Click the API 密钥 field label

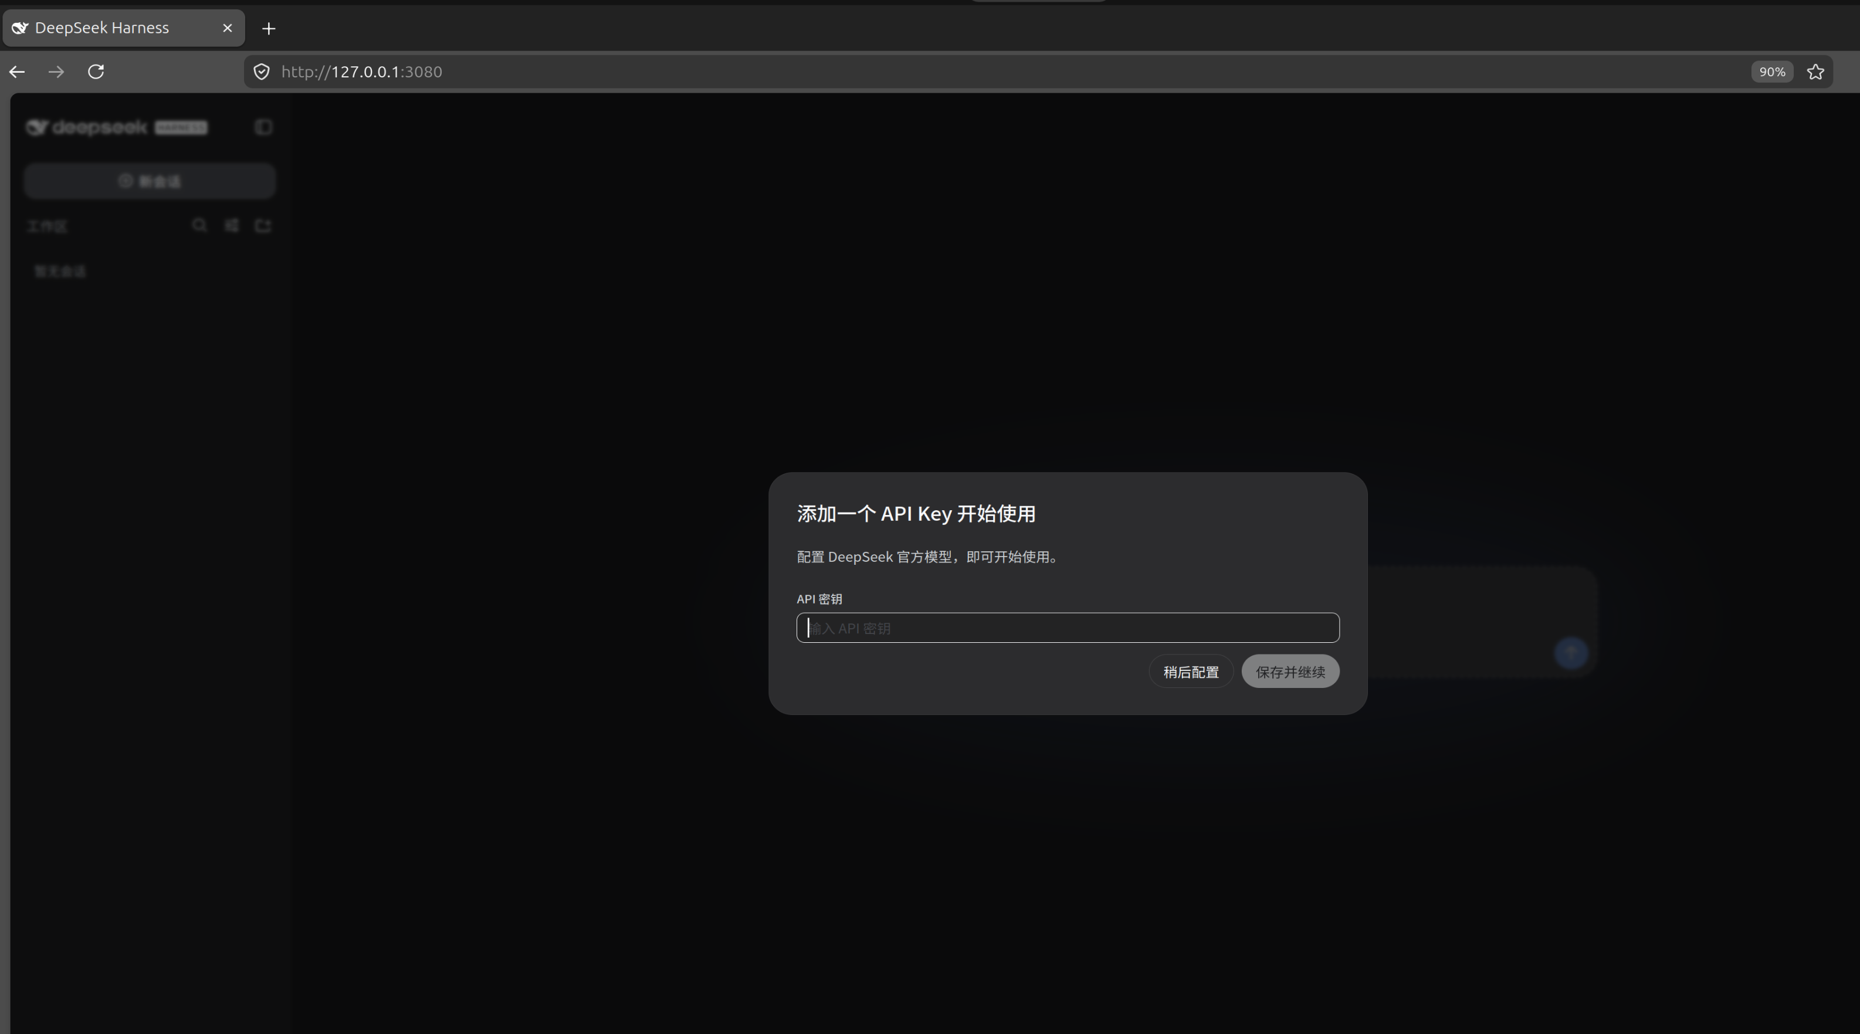[819, 599]
